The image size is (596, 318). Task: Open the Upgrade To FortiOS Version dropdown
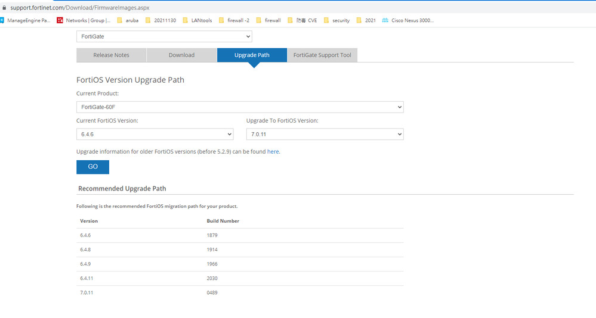[325, 135]
